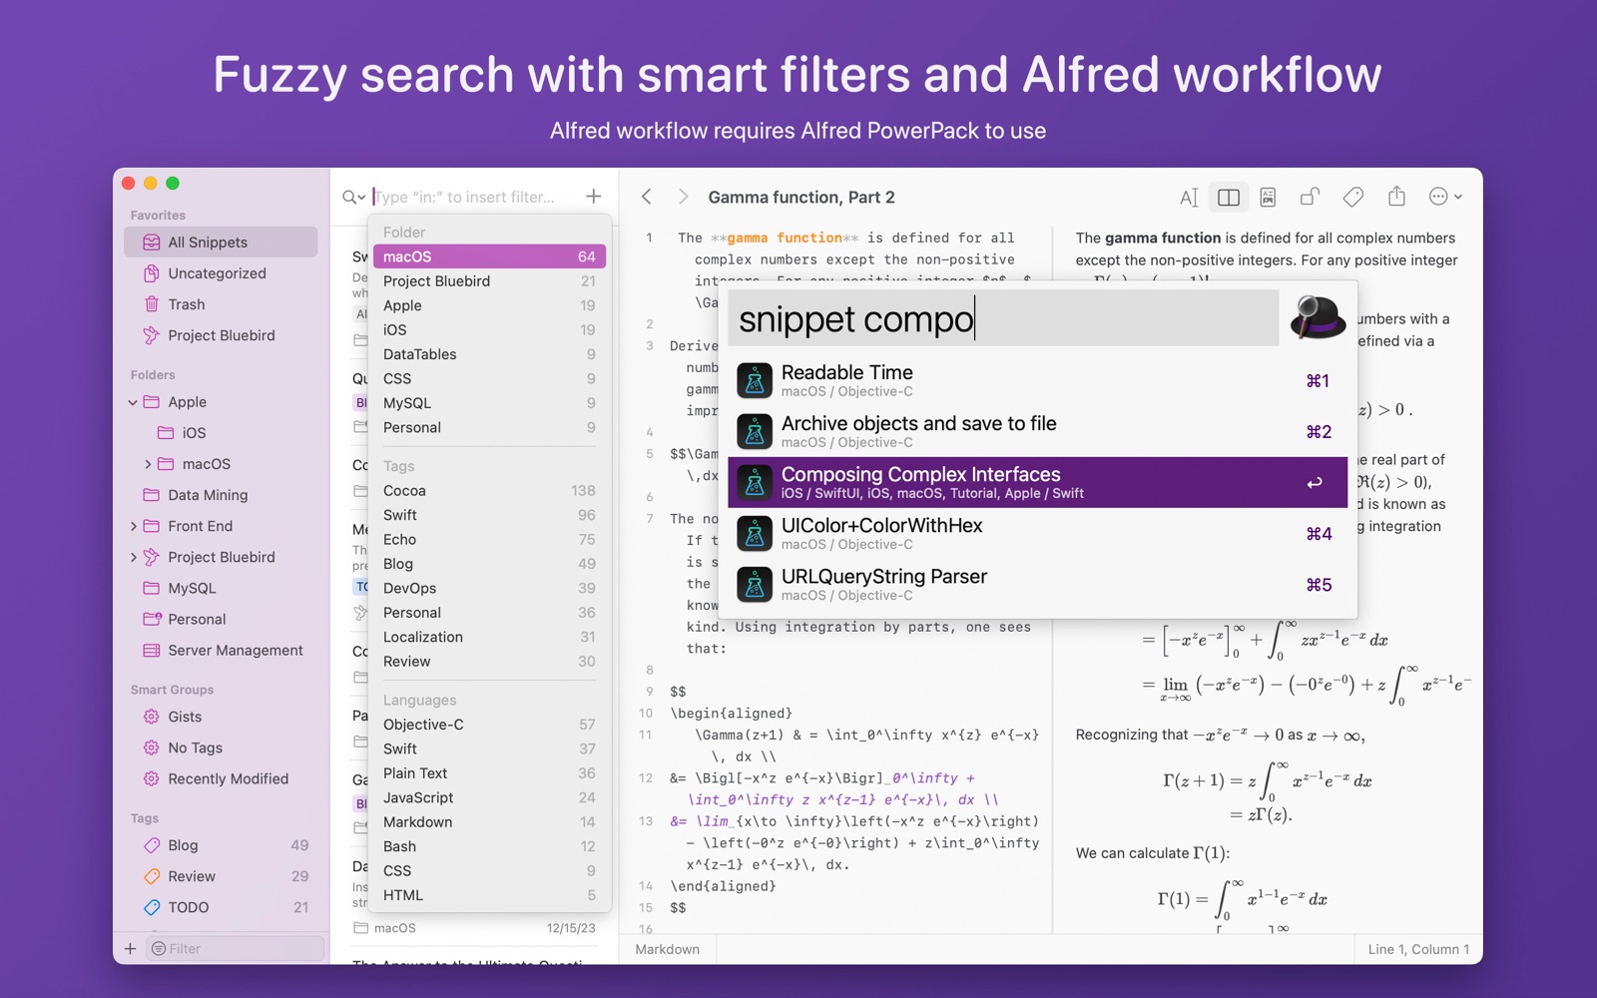Viewport: 1597px width, 998px height.
Task: Choose the DataTables folder filter
Action: click(489, 354)
